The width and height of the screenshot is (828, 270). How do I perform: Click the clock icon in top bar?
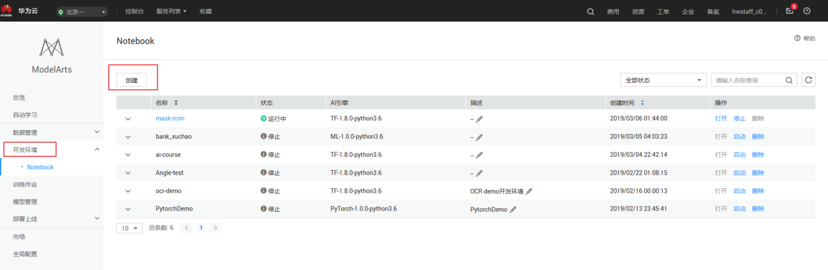click(x=807, y=11)
